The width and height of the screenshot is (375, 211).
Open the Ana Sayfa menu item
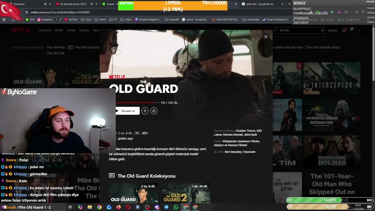tap(45, 30)
